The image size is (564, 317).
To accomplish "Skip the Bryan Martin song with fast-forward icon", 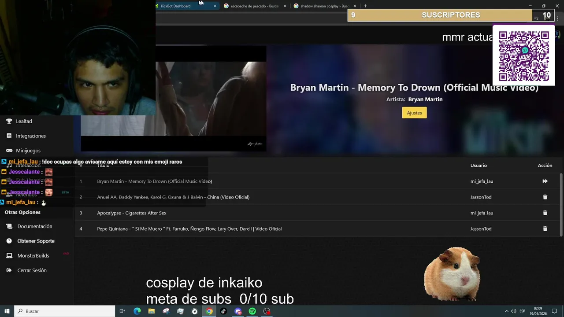I will click(545, 181).
